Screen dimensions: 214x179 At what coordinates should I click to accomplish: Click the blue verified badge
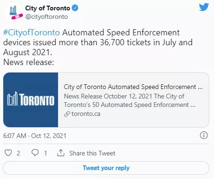(x=75, y=8)
